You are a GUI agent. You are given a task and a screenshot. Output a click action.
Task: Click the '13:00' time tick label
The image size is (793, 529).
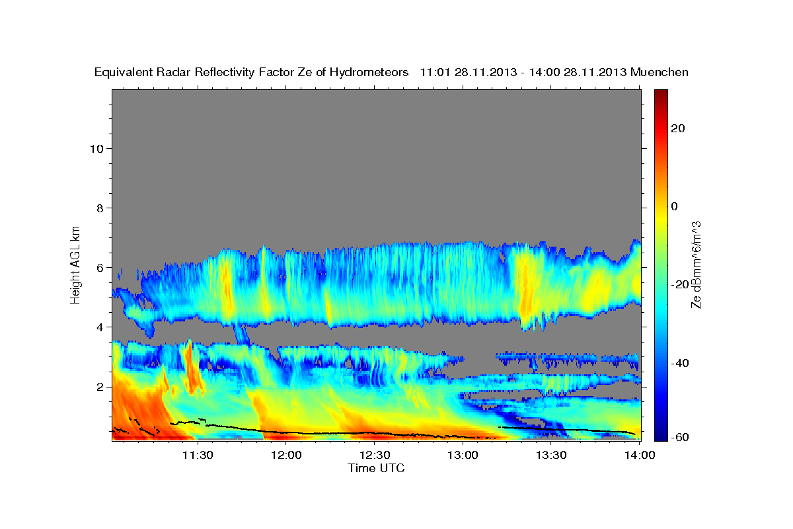[x=463, y=455]
